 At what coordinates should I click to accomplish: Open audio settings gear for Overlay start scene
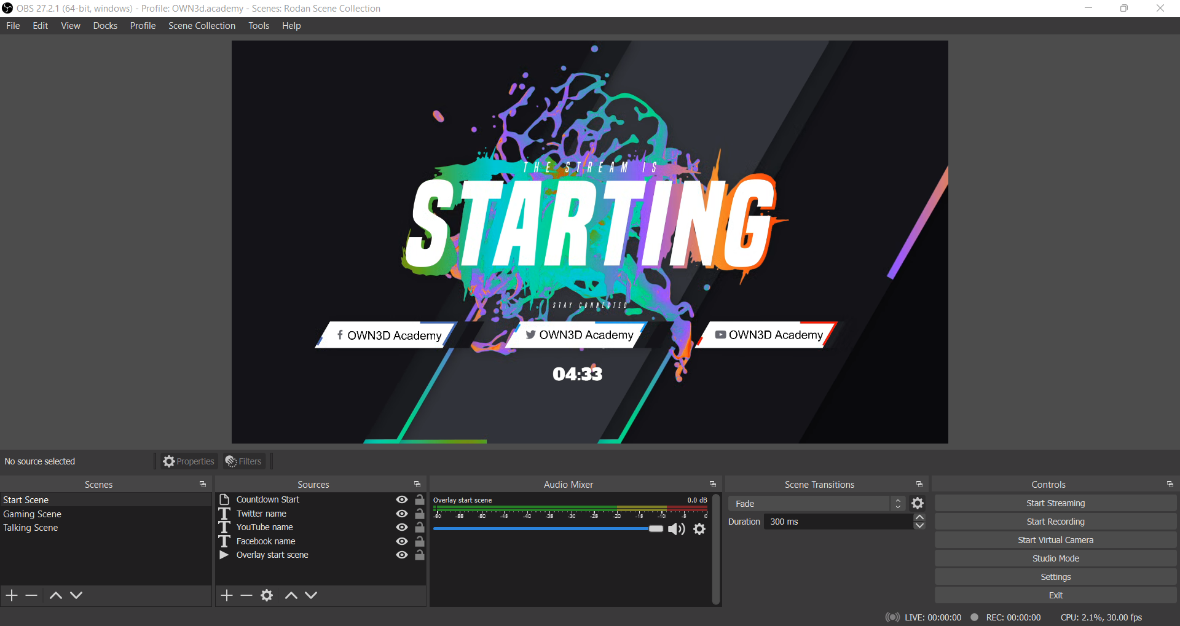point(699,529)
